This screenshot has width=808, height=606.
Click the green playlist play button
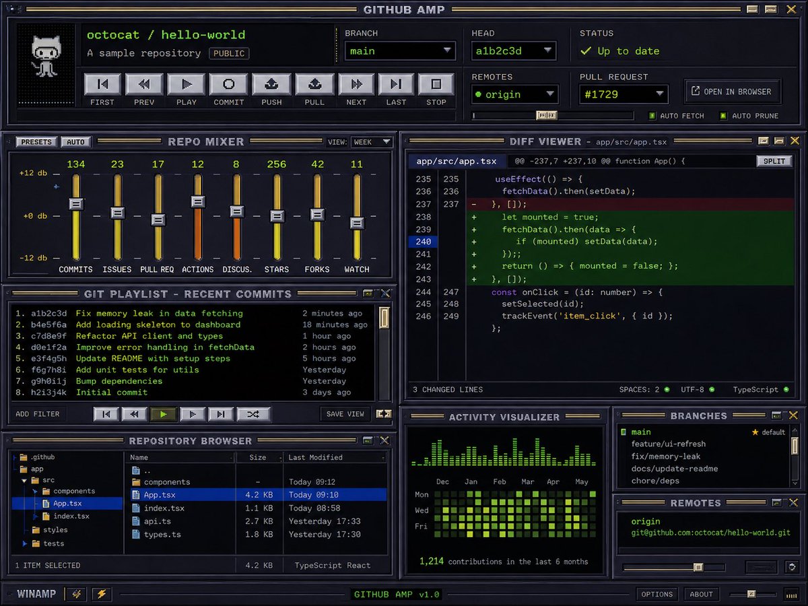pyautogui.click(x=164, y=414)
